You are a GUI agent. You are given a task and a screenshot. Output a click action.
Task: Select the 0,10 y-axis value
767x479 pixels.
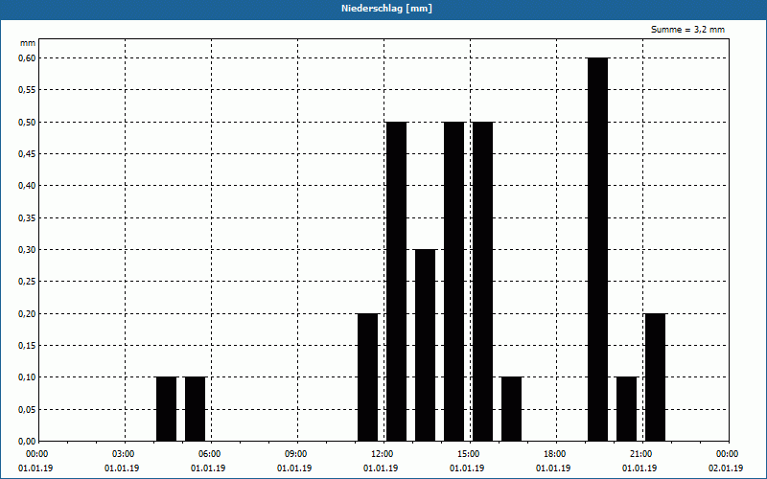(27, 377)
